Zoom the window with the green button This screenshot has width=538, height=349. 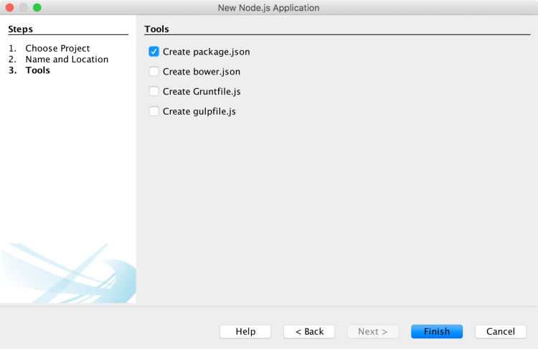tap(37, 8)
